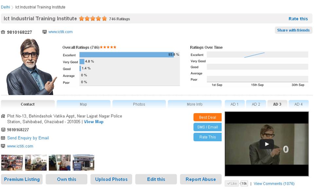This screenshot has width=314, height=190.
Task: Select the AD 2 tab
Action: 256,104
